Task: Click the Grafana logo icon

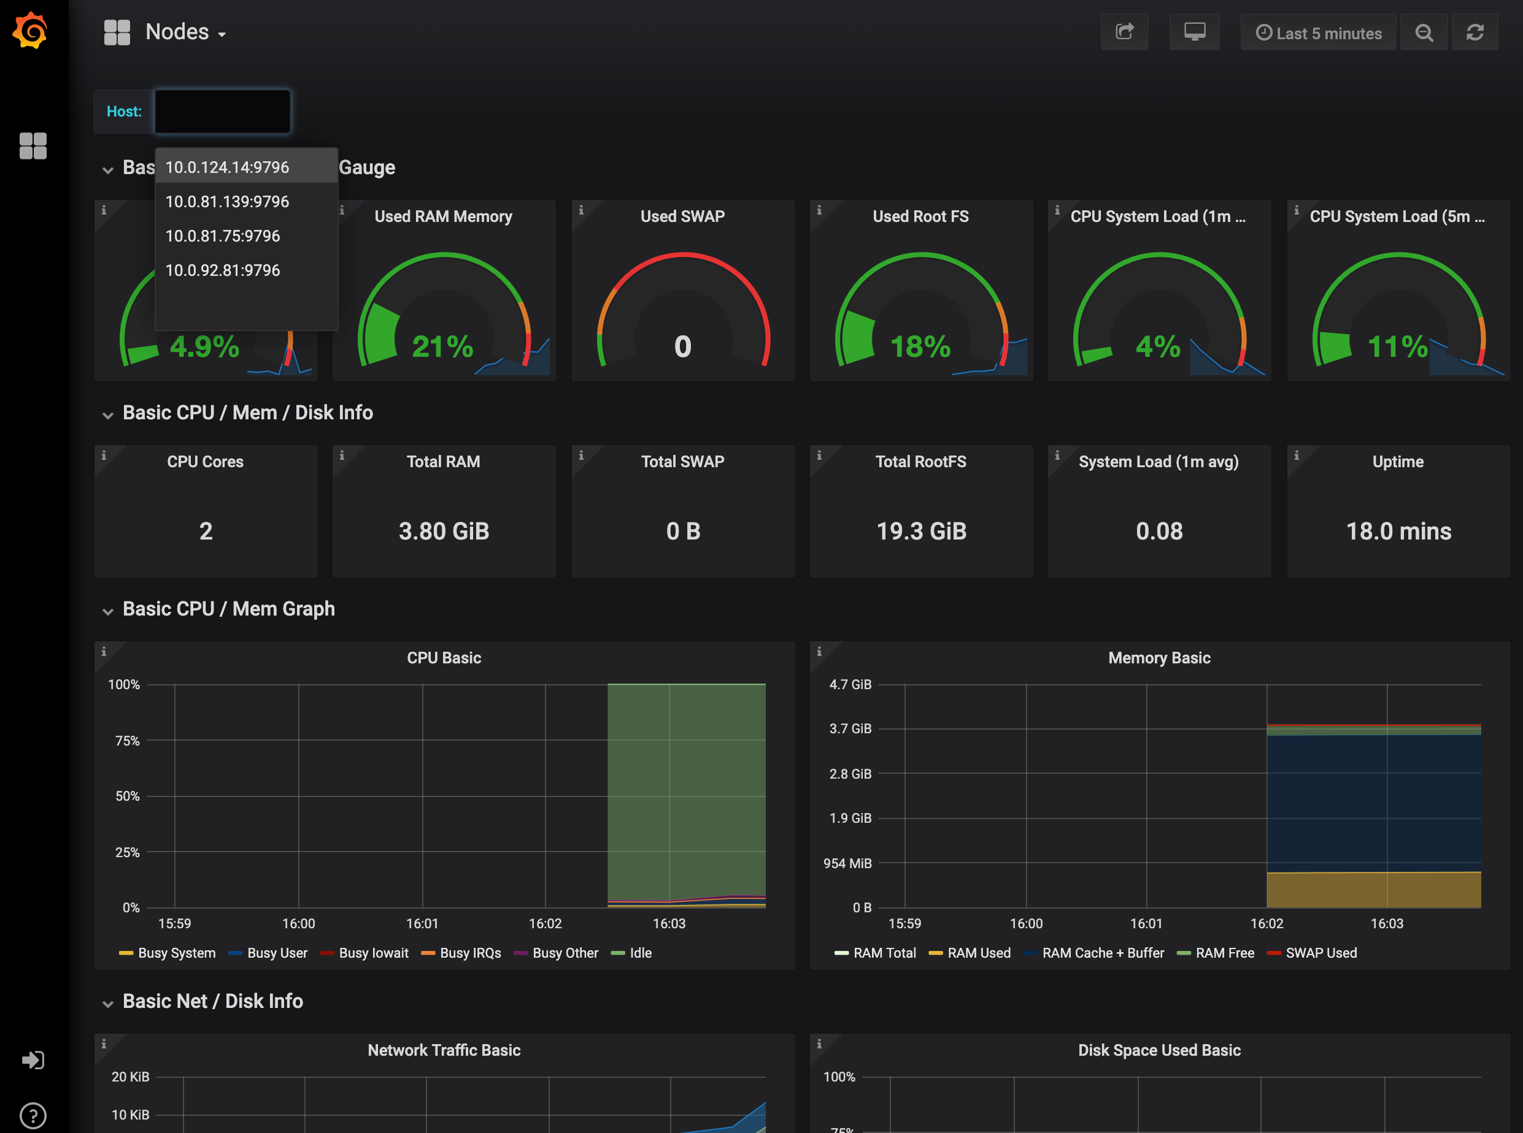Action: [31, 31]
